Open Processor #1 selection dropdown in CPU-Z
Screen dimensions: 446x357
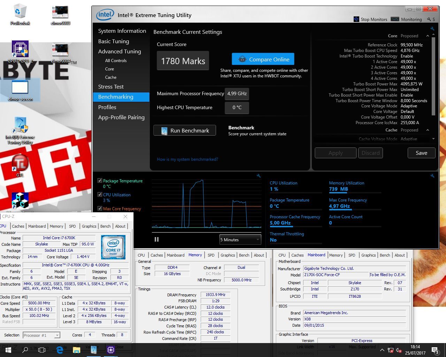41,335
